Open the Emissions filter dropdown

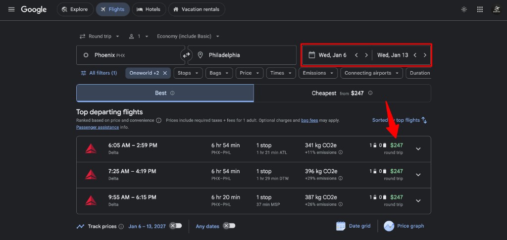point(318,73)
